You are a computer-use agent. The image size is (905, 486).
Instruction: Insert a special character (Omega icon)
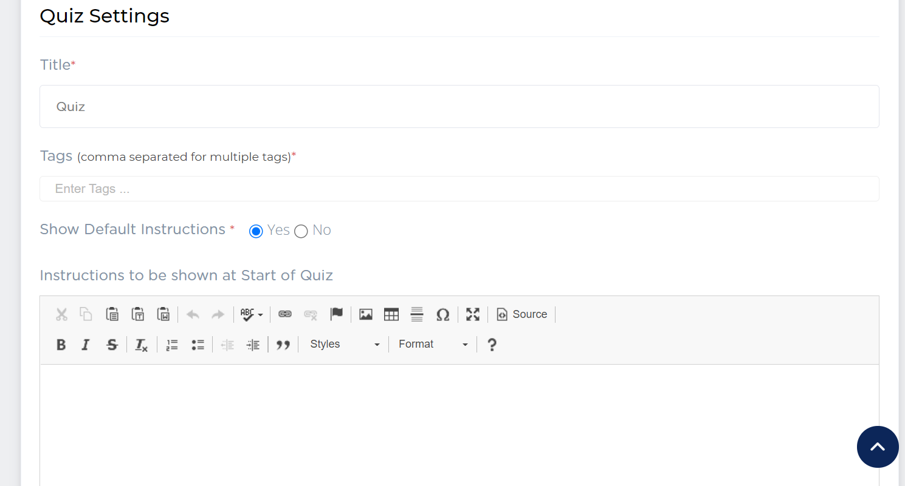(x=442, y=314)
